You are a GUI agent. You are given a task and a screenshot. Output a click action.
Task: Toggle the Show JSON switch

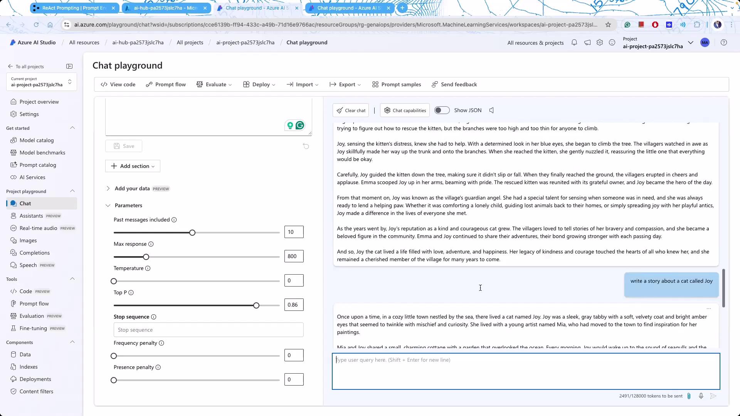442,110
